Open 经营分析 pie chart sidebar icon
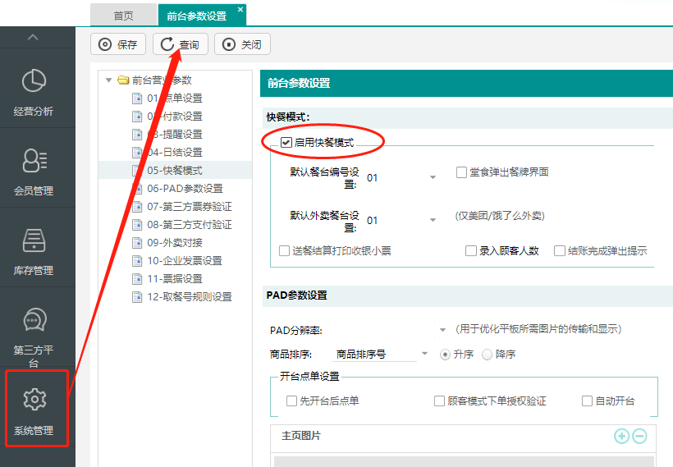 pyautogui.click(x=34, y=81)
